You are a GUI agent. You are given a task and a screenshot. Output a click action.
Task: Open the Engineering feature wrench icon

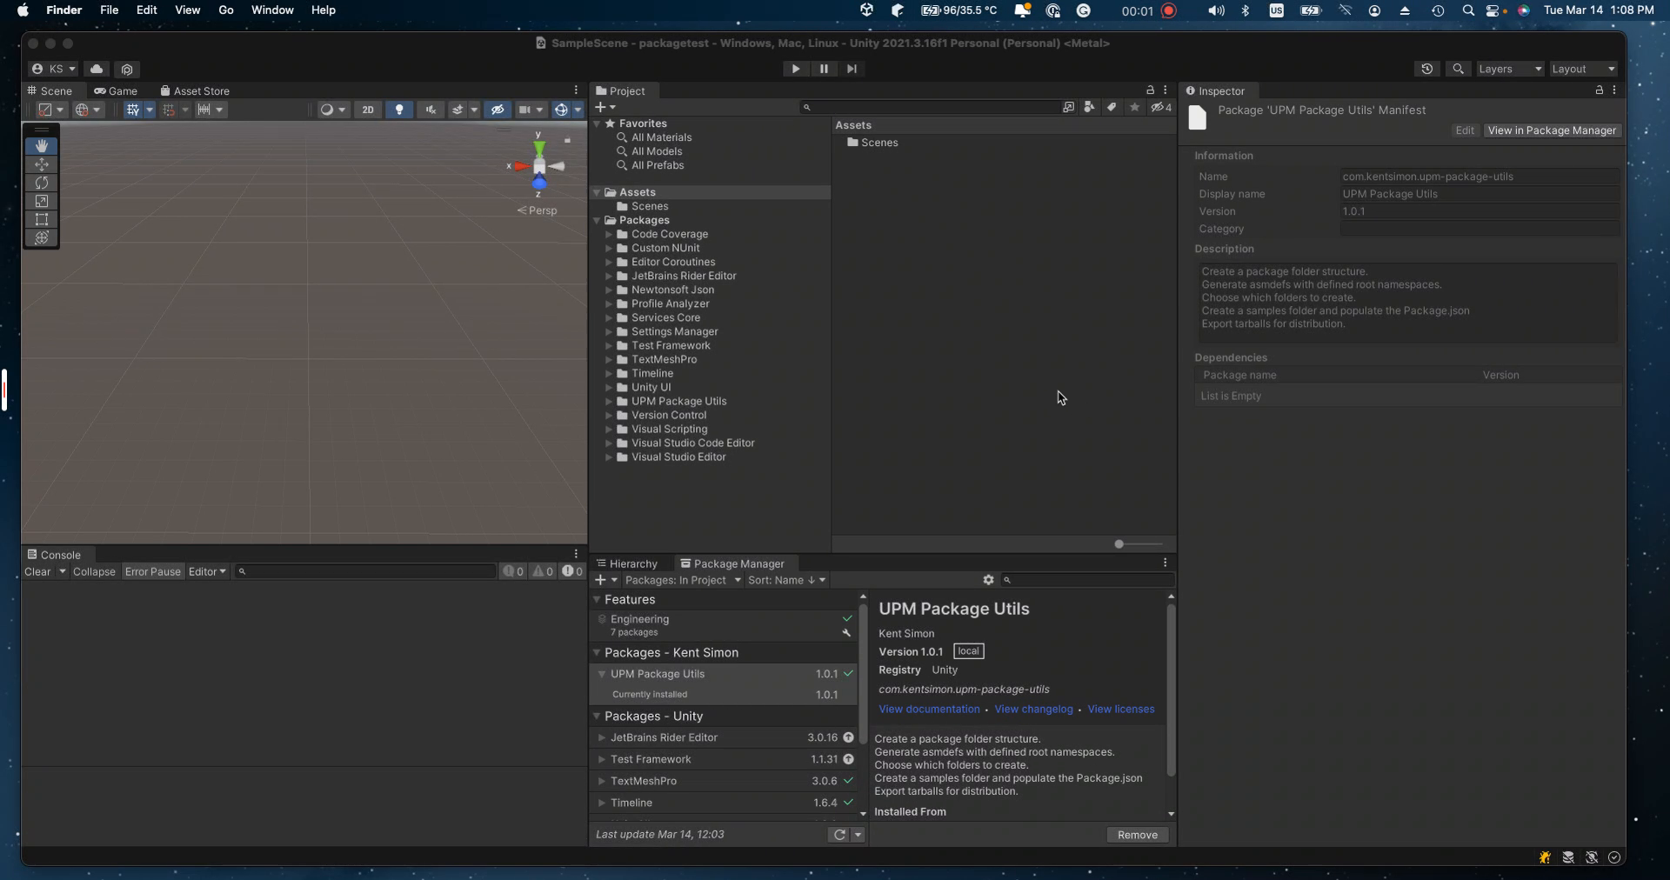[x=846, y=633]
